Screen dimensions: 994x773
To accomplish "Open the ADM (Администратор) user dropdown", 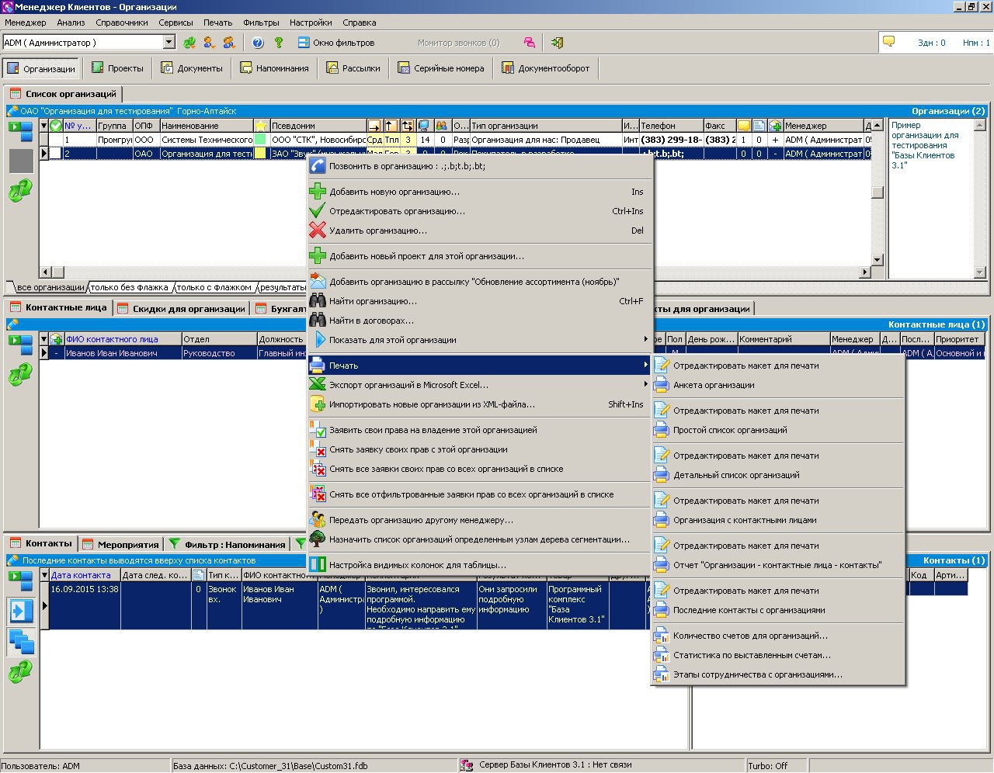I will click(x=169, y=43).
